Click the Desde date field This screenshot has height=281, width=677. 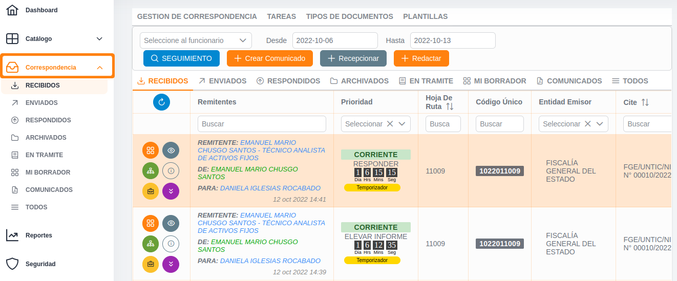click(x=335, y=40)
